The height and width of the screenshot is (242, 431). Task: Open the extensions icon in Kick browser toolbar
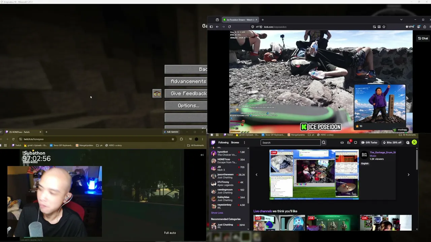(x=425, y=27)
